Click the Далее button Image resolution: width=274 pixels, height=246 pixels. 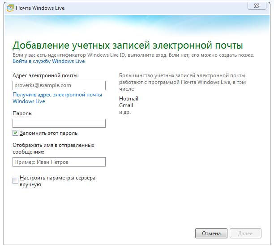click(245, 233)
